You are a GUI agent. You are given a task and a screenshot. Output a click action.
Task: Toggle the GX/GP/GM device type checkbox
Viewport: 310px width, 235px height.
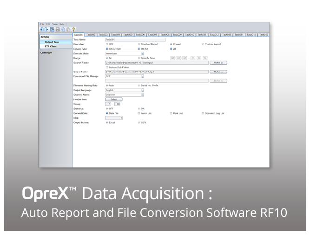tap(107, 49)
